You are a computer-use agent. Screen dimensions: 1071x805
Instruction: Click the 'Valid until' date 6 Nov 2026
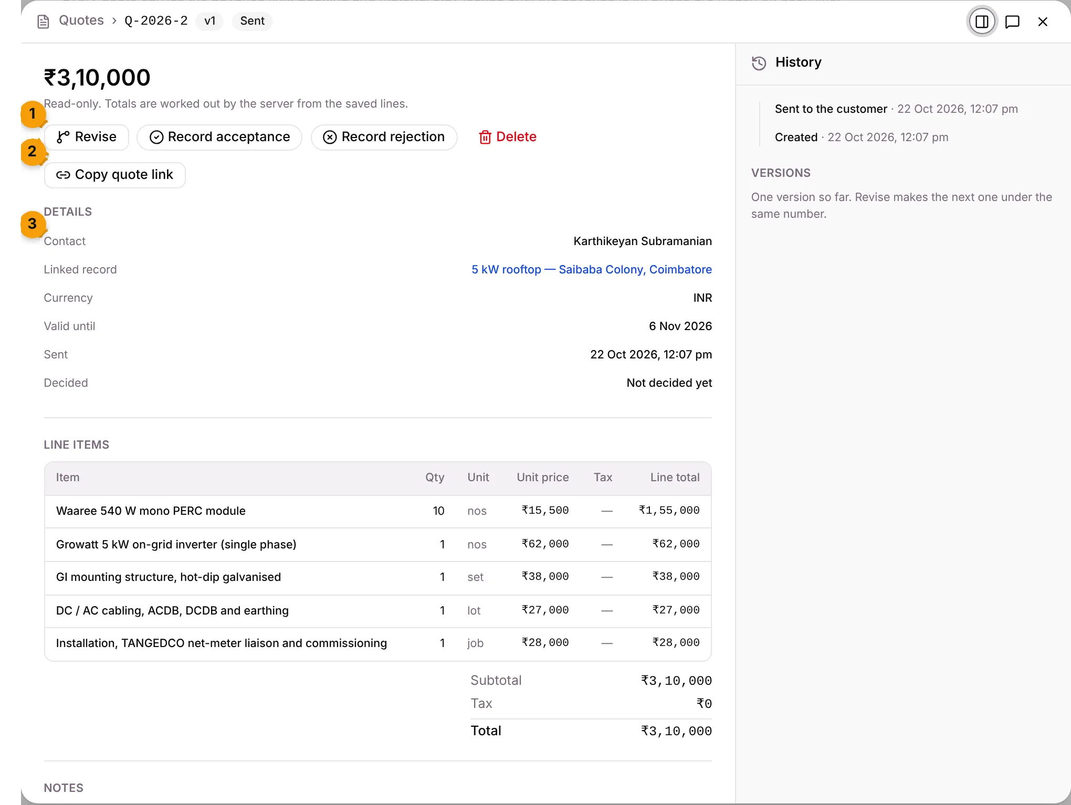(x=680, y=326)
